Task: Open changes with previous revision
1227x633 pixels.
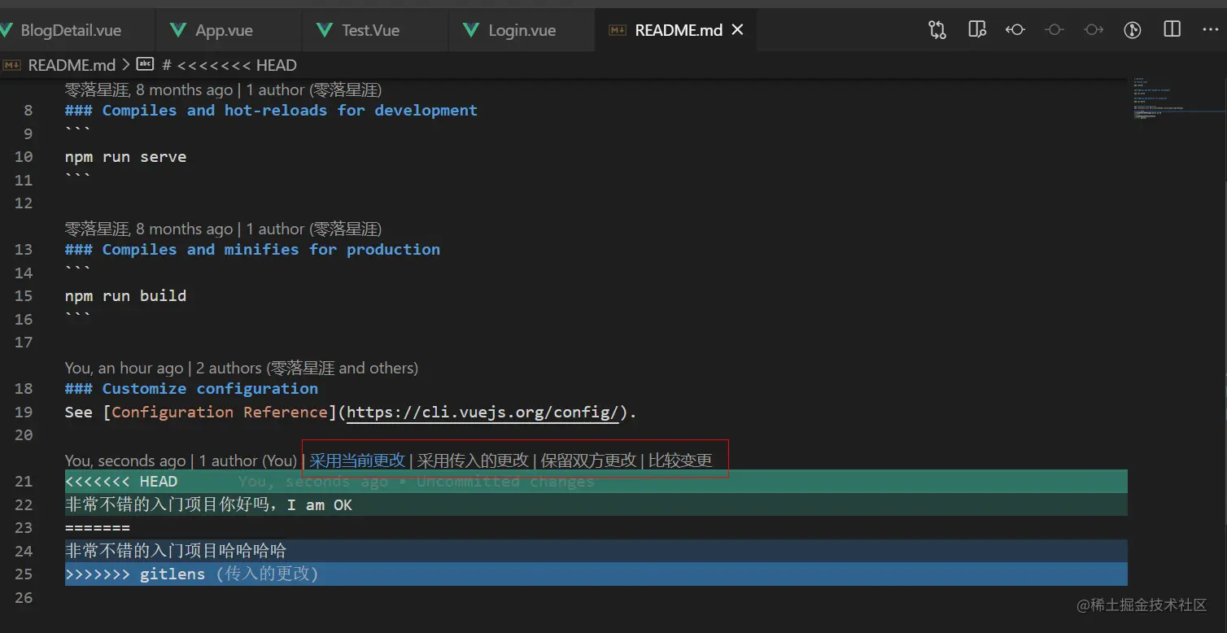Action: (1015, 30)
